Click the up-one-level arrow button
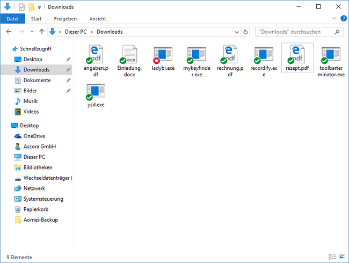 pos(42,32)
